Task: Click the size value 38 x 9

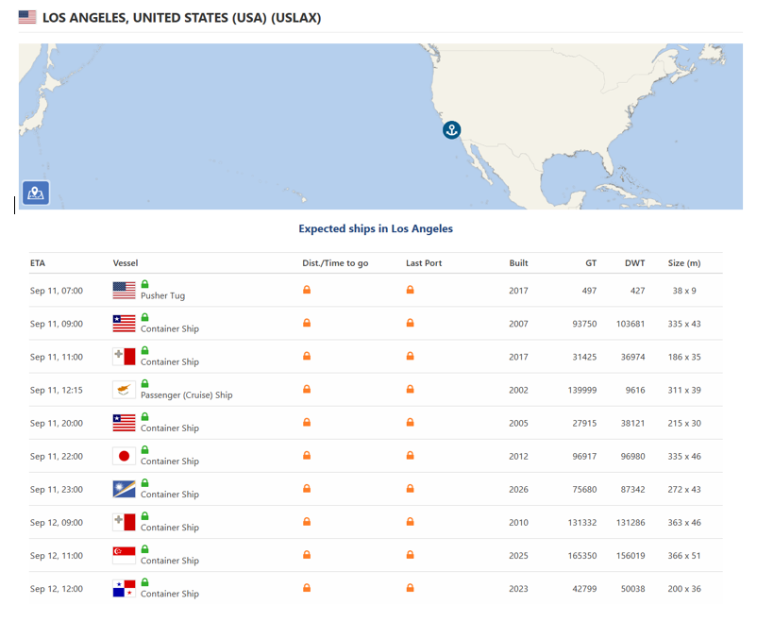Action: [684, 291]
